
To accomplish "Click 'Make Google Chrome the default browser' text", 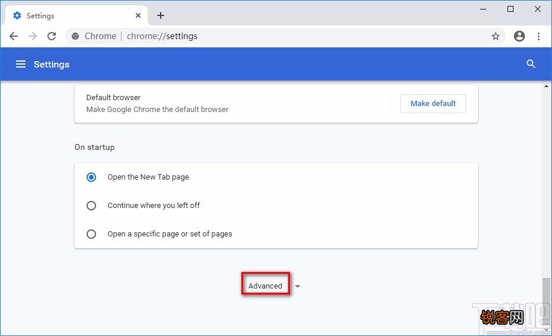I will tap(157, 110).
